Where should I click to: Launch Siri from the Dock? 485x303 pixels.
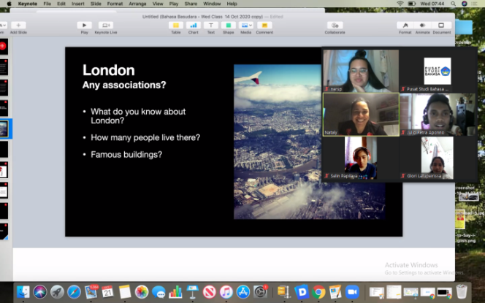(40, 292)
